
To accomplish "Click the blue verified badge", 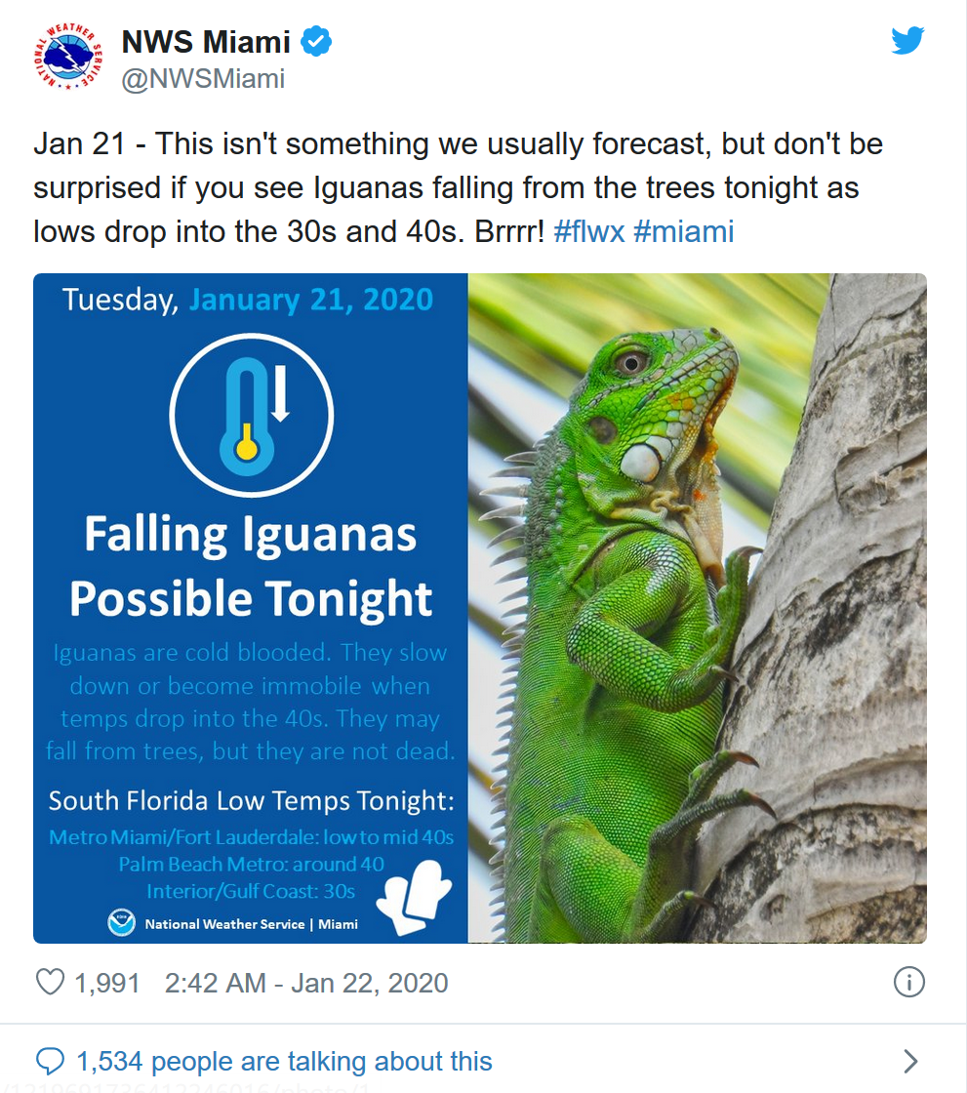I will pyautogui.click(x=317, y=42).
